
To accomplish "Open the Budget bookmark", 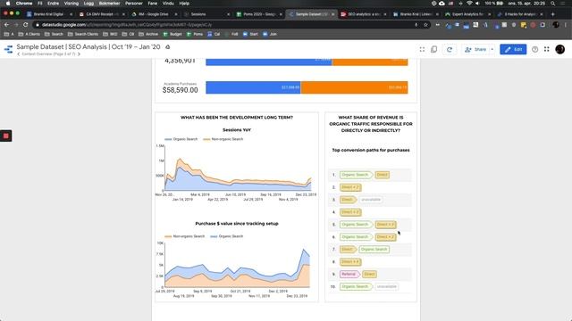I will pyautogui.click(x=172, y=34).
